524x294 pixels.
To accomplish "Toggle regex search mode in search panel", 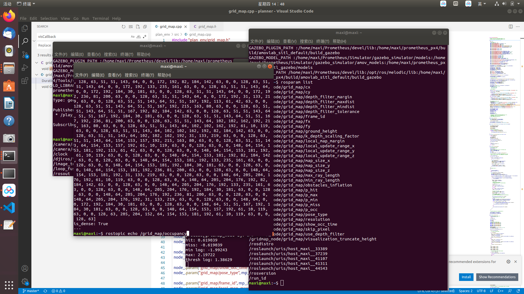I will pos(144,37).
